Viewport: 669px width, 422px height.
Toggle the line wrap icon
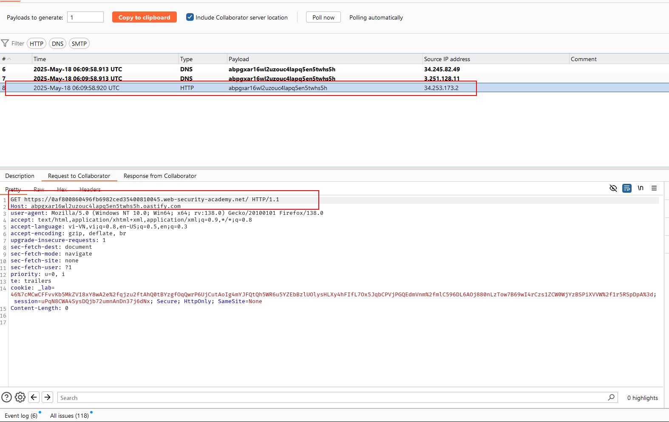627,188
